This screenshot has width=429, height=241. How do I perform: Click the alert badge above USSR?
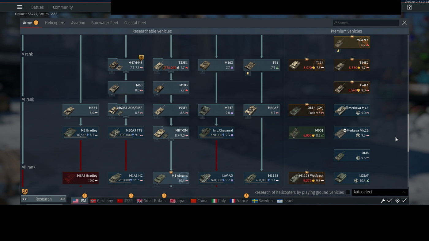pyautogui.click(x=131, y=195)
